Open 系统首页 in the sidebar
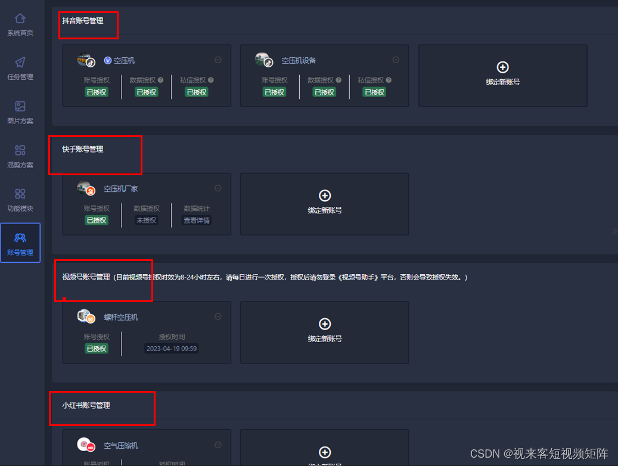 [20, 25]
